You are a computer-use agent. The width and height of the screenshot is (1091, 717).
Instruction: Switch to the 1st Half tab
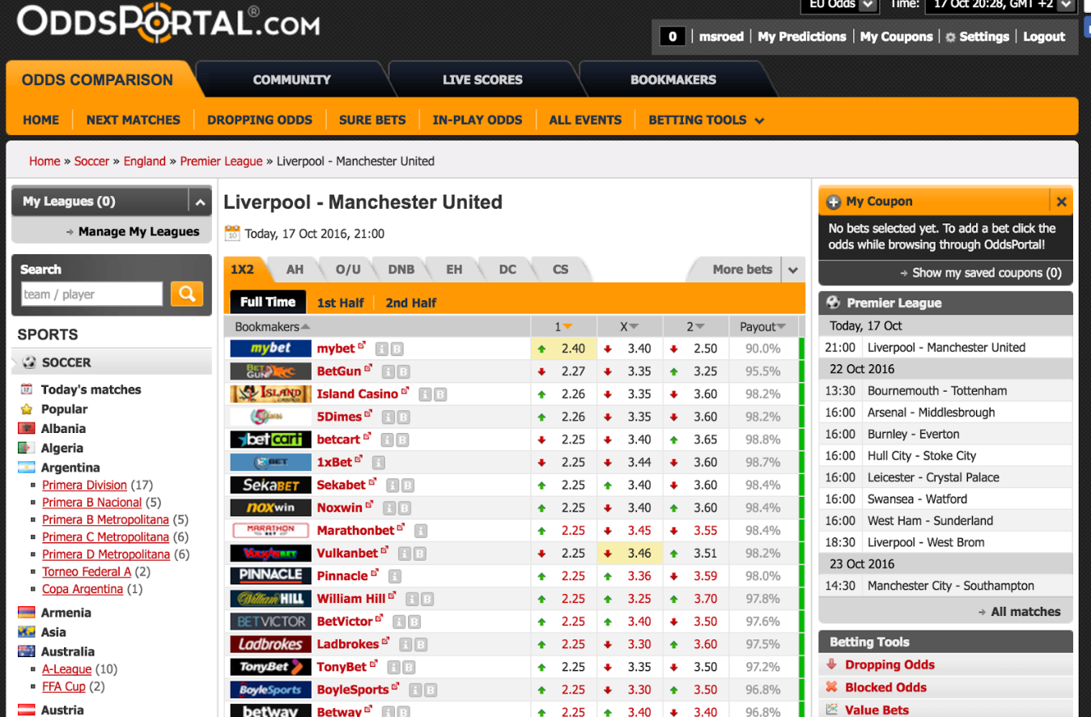coord(340,302)
